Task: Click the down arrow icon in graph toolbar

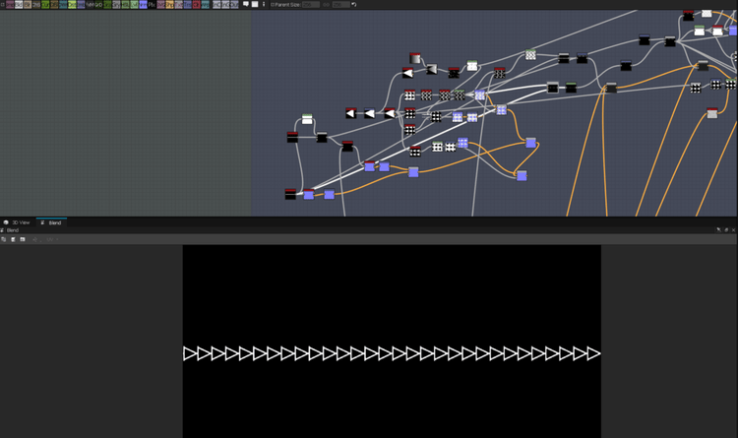Action: pos(264,4)
